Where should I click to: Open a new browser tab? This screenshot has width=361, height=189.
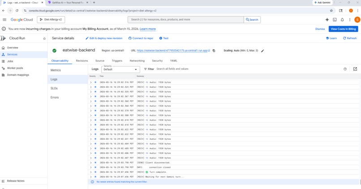click(94, 3)
